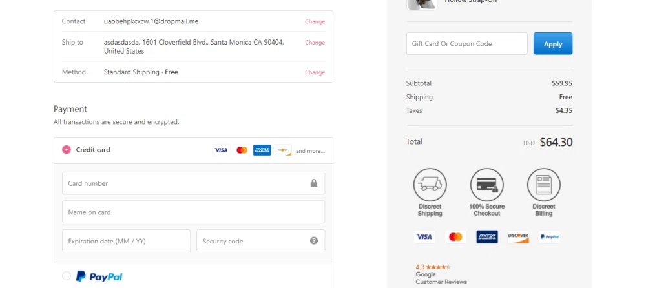Focus the Gift Card Or Coupon Code field
The height and width of the screenshot is (288, 646).
point(467,44)
